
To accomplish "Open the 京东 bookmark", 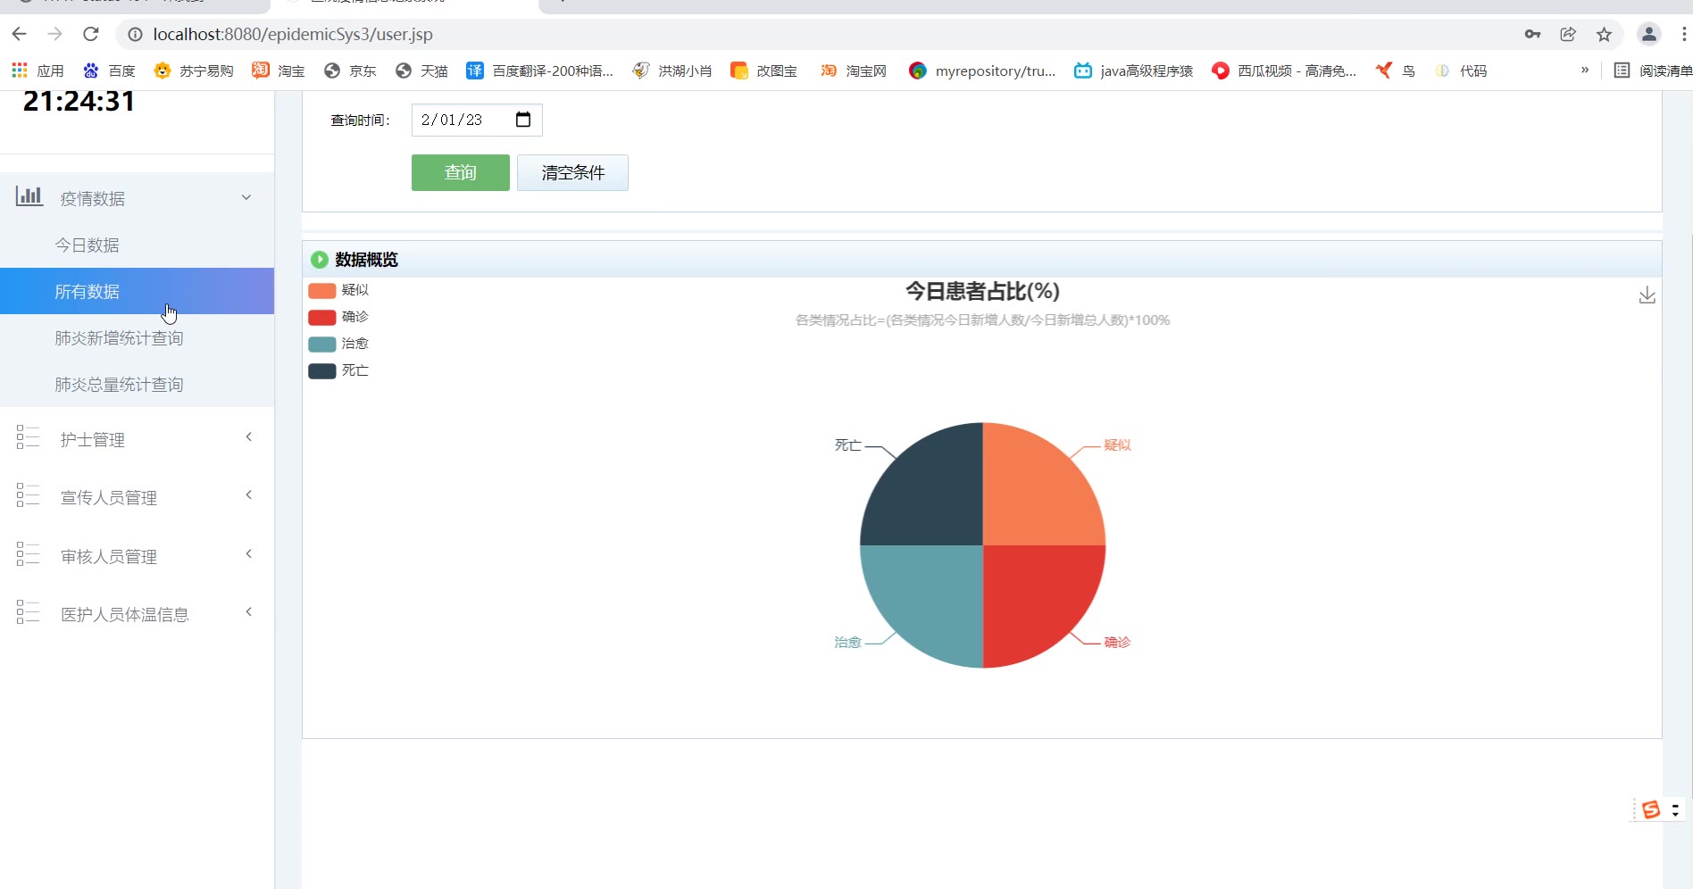I will click(x=350, y=71).
